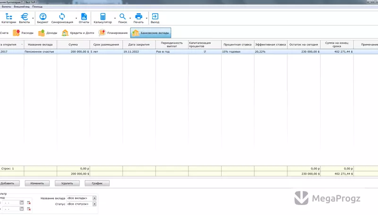Expand dropdown arrow beside Поиск

(x=130, y=18)
